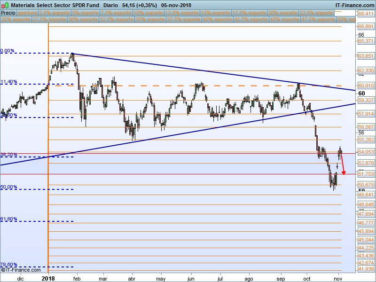The width and height of the screenshot is (376, 282).
Task: Click the 2018 year marker on time axis
Action: tap(48, 278)
